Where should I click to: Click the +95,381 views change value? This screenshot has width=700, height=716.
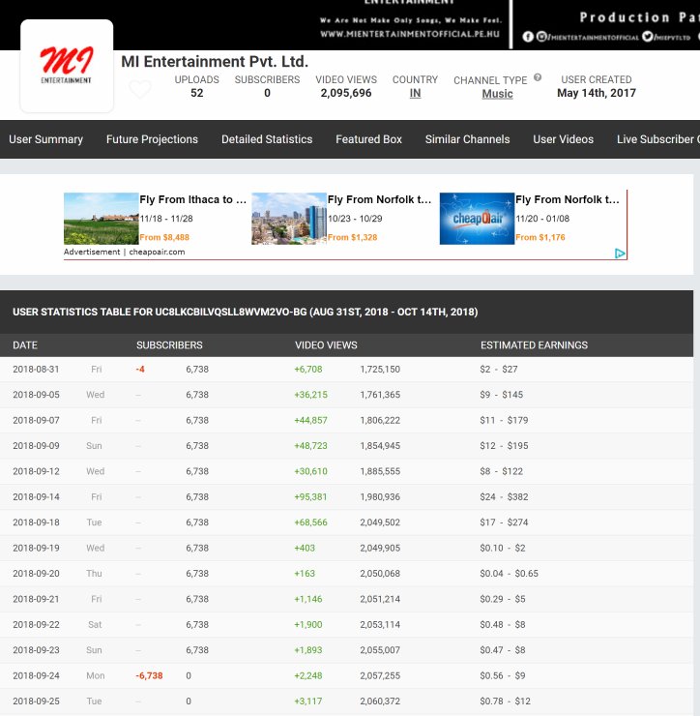point(310,496)
